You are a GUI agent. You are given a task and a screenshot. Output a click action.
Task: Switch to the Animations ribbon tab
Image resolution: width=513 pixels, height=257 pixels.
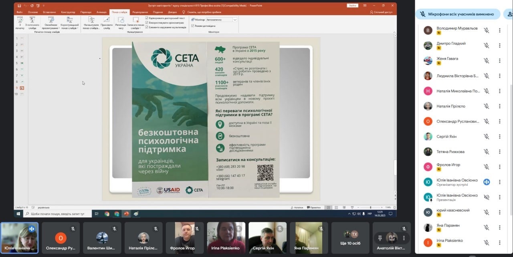[102, 12]
